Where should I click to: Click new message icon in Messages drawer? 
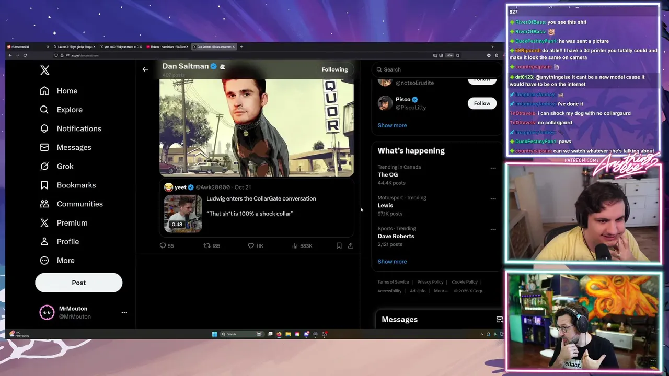coord(499,320)
